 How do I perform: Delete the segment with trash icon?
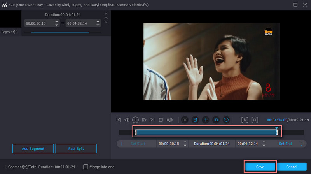[x=195, y=120]
